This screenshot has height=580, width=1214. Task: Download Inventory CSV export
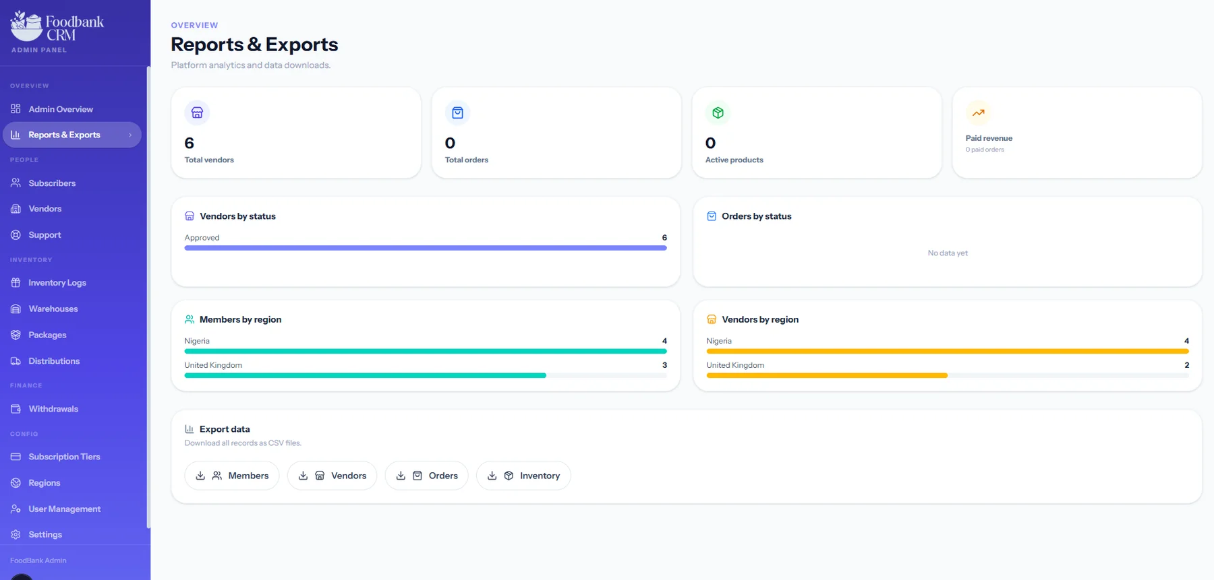click(523, 476)
